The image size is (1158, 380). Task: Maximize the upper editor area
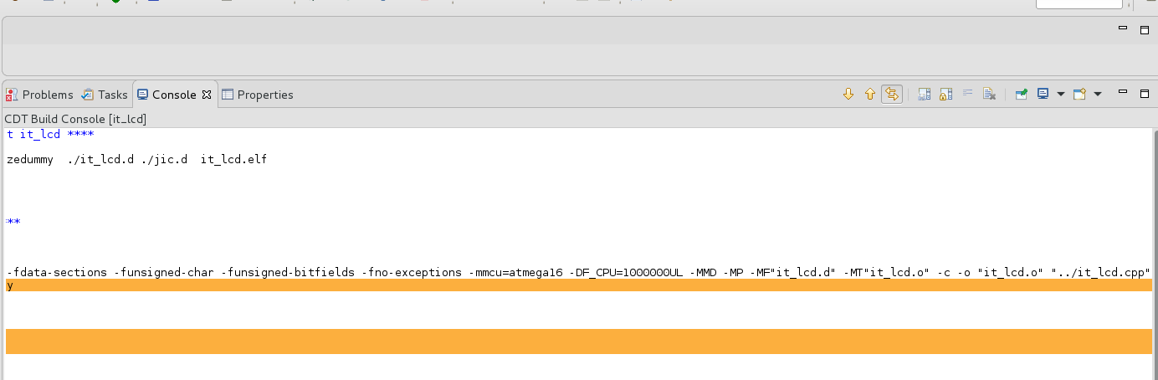[x=1145, y=29]
